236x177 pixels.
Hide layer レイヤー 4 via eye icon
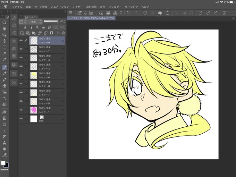[x=21, y=58]
